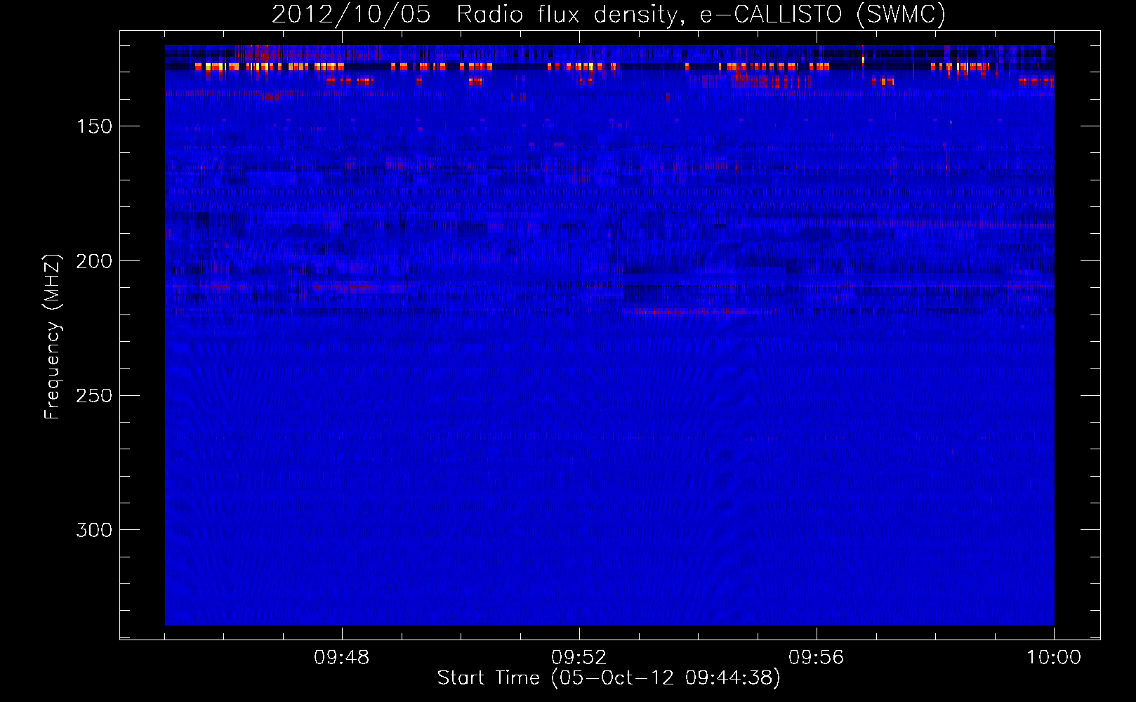Image resolution: width=1136 pixels, height=702 pixels.
Task: Click the 10:00 time tick label
Action: [1054, 658]
